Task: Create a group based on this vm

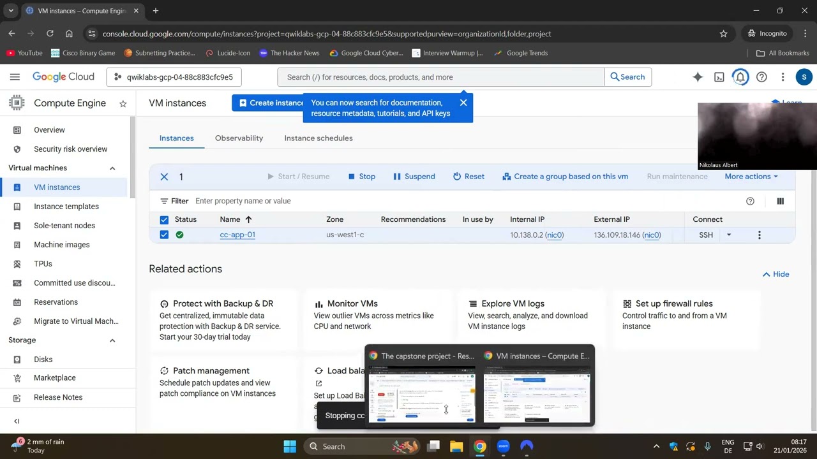Action: (x=565, y=177)
